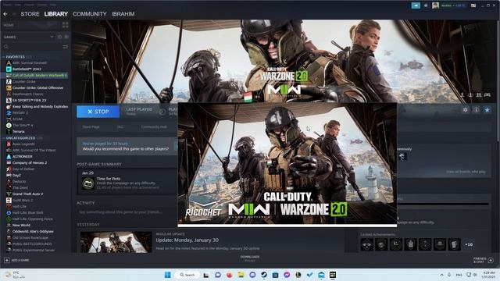Screen dimensions: 500x281
Task: Open advanced filter settings icon
Action: pyautogui.click(x=66, y=47)
